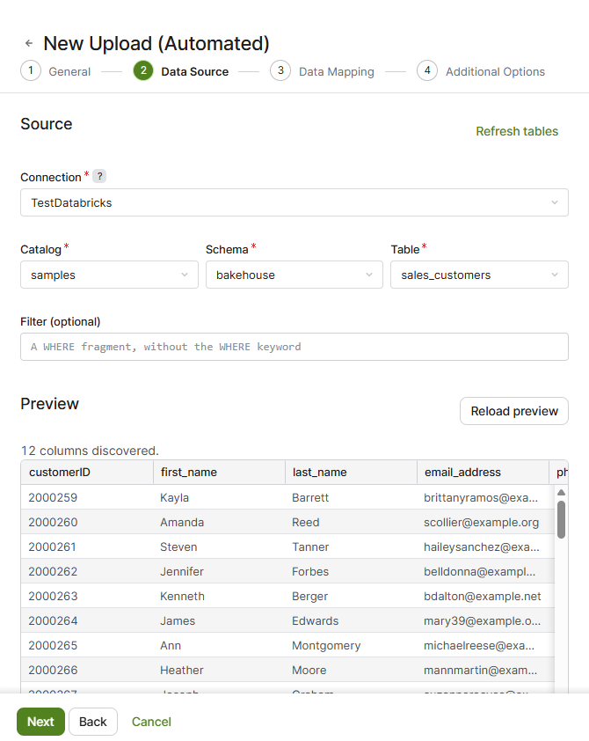Viewport: 589px width, 741px height.
Task: Select cell with customer ID 2000260
Action: tap(87, 522)
